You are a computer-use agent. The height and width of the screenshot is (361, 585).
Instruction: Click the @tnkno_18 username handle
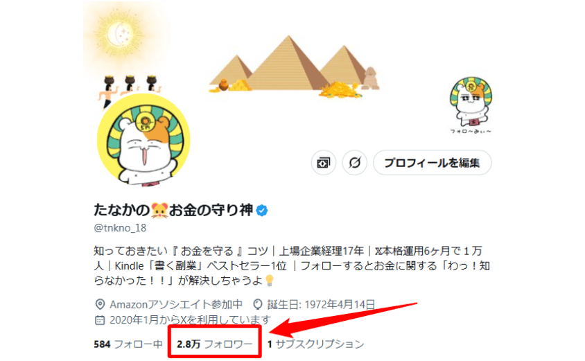pos(120,228)
